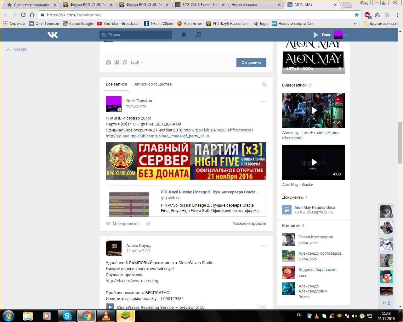This screenshot has width=403, height=322.
Task: Play the Aion may intro drum cam video
Action: pos(314,110)
